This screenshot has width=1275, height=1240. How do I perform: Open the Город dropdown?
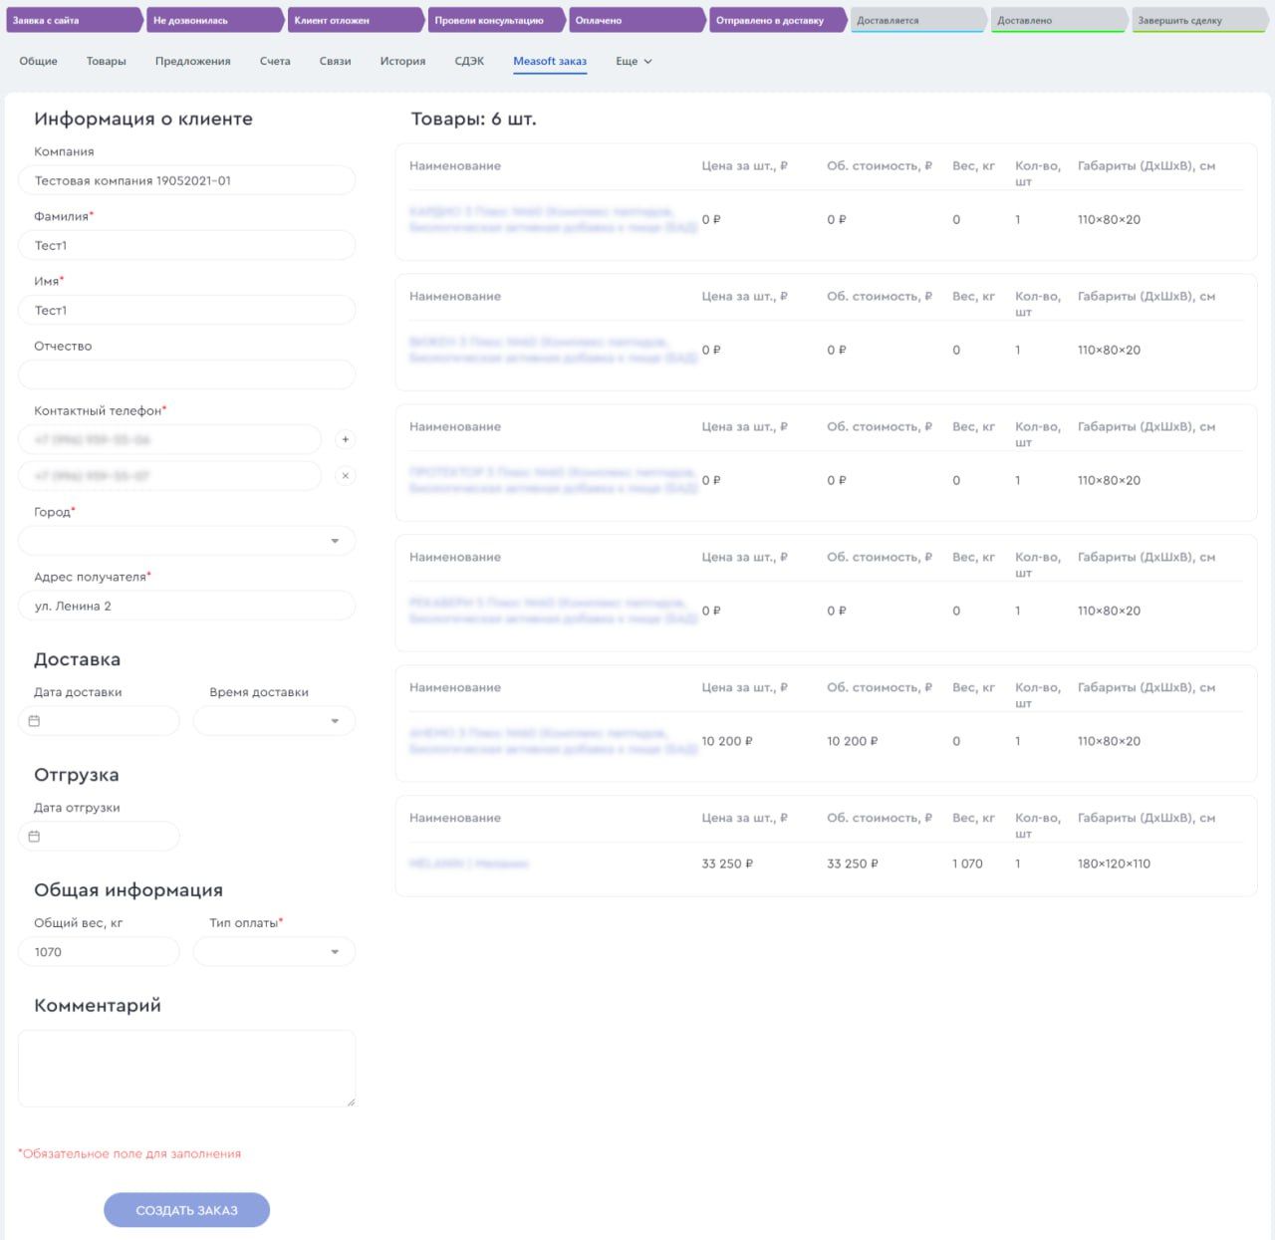pyautogui.click(x=187, y=541)
